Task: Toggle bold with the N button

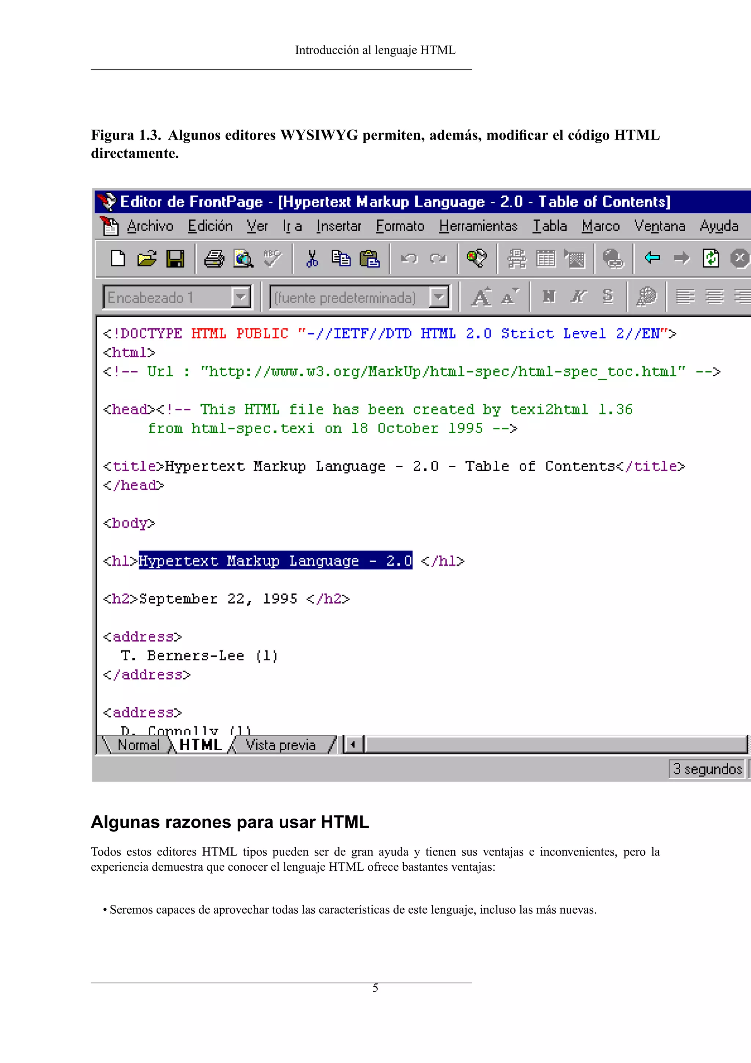Action: [x=549, y=296]
